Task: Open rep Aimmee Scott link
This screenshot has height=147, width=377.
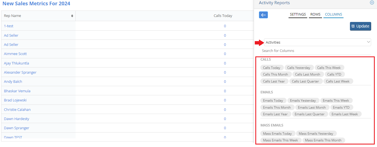Action: coord(15,54)
